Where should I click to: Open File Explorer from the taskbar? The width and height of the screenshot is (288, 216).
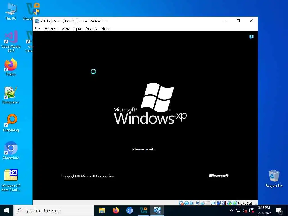coord(102,210)
